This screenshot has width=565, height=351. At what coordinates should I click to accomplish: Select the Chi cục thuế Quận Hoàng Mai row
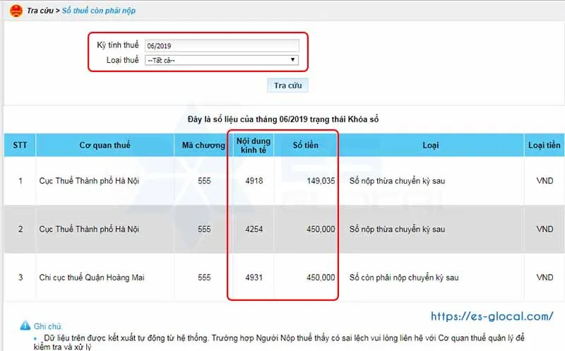(92, 278)
